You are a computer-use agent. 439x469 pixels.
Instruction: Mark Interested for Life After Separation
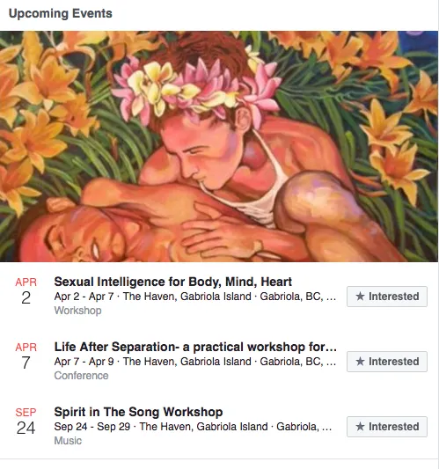pos(387,362)
